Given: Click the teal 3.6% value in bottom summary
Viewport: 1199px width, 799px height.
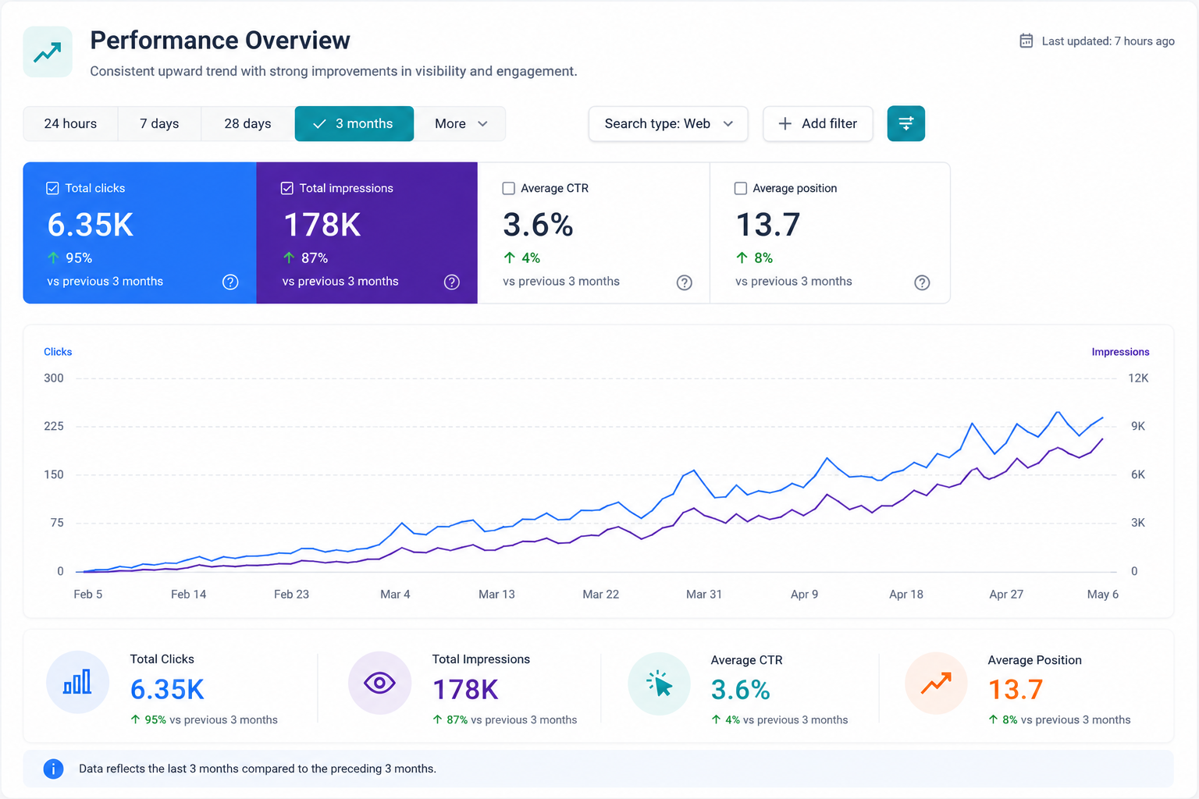Looking at the screenshot, I should (741, 690).
